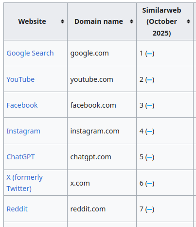Viewport: 196px width, 227px height.
Task: Sort by Similarweb October 2025 arrows
Action: [x=188, y=21]
